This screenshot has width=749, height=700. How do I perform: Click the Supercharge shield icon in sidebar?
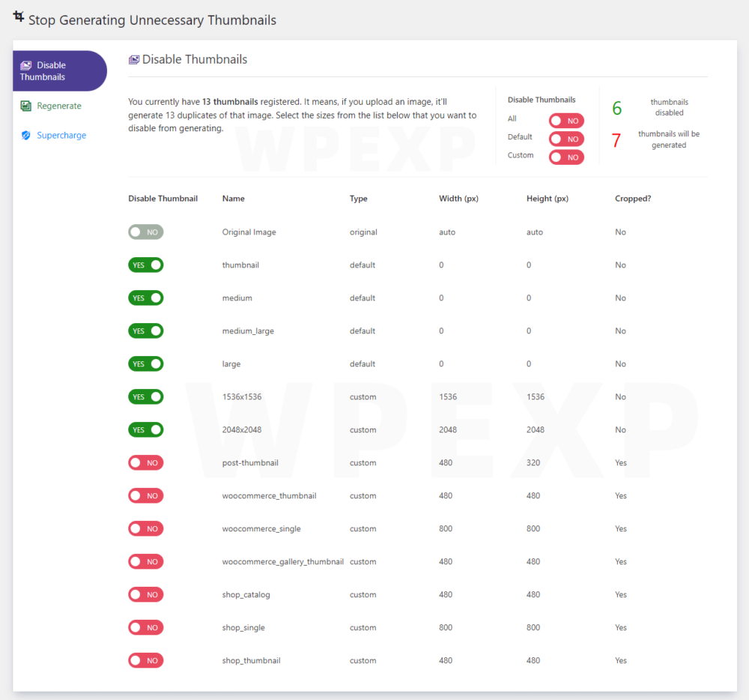(x=26, y=136)
